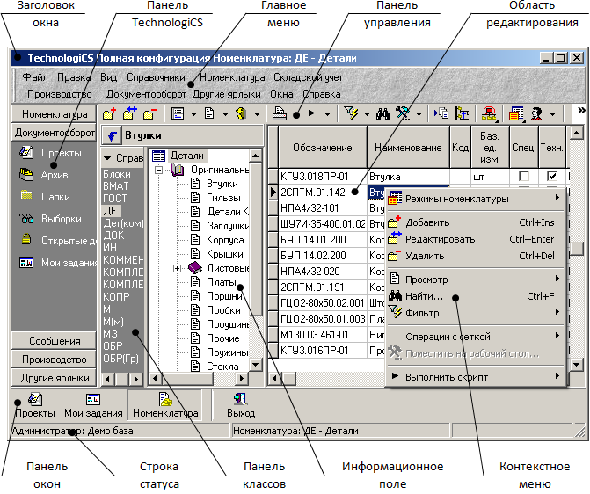Click the hammer and tools toolbar icon
Screen dimensions: 590x494
pyautogui.click(x=403, y=113)
